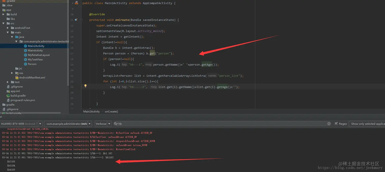Open the Show only selected application dropdown

[x=367, y=124]
